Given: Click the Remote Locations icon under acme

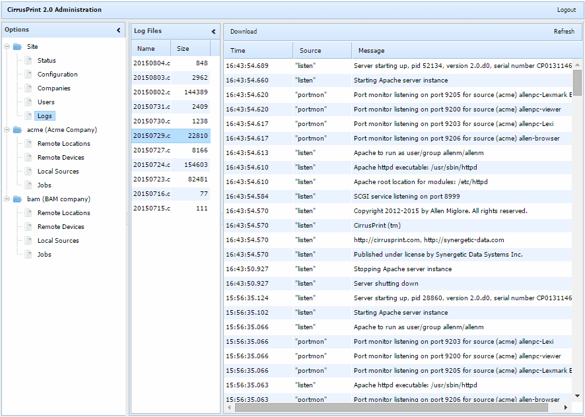Looking at the screenshot, I should pyautogui.click(x=27, y=143).
